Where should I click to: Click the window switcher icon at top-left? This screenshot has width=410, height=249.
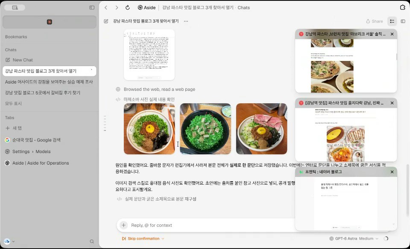tap(15, 8)
